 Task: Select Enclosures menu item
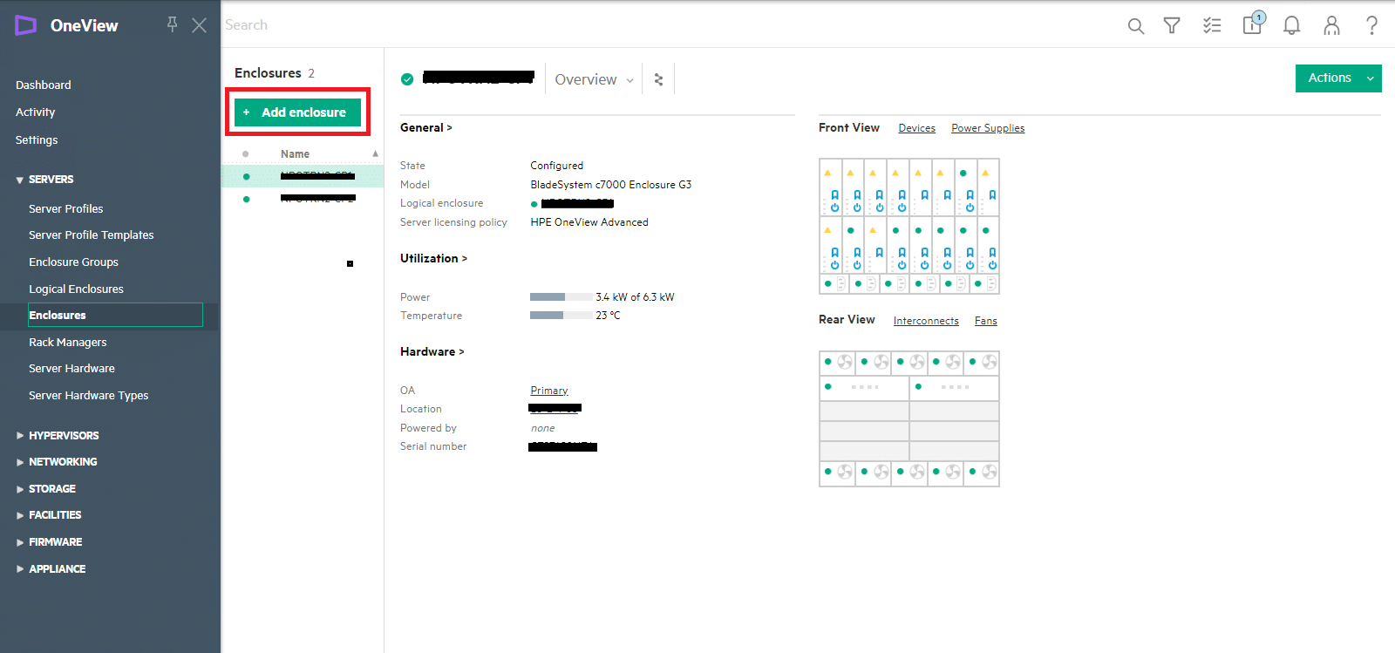pos(115,315)
